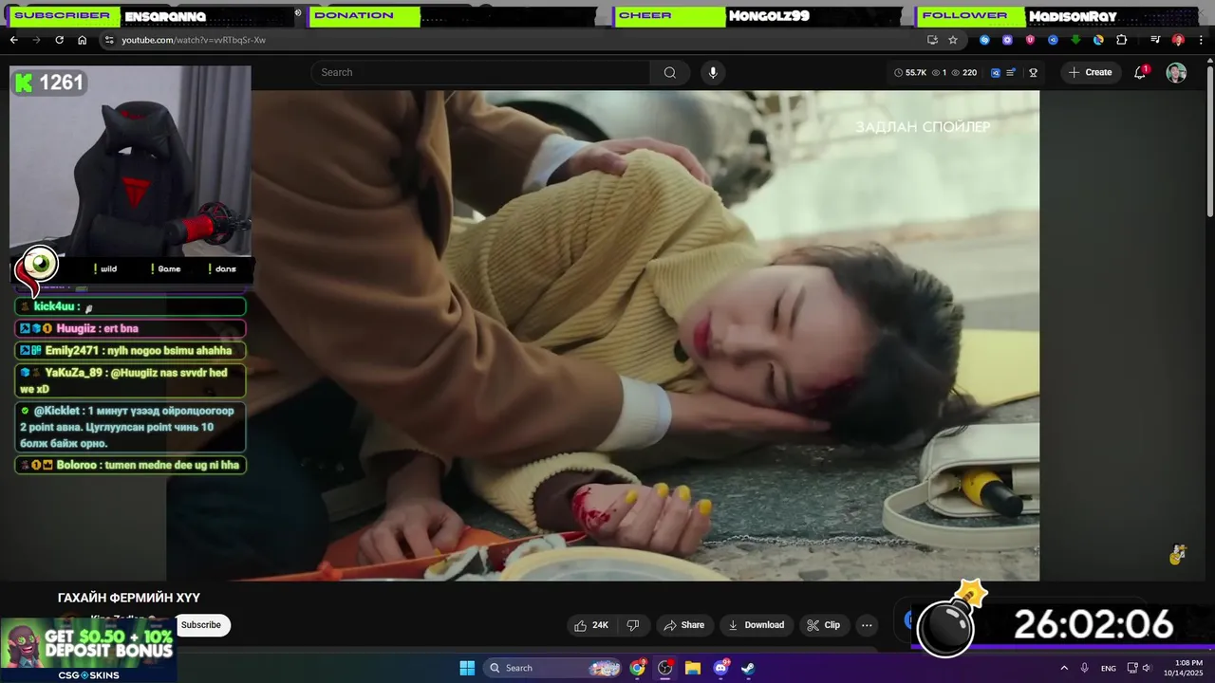Click Boloroo chat message
The width and height of the screenshot is (1215, 683).
pos(130,465)
